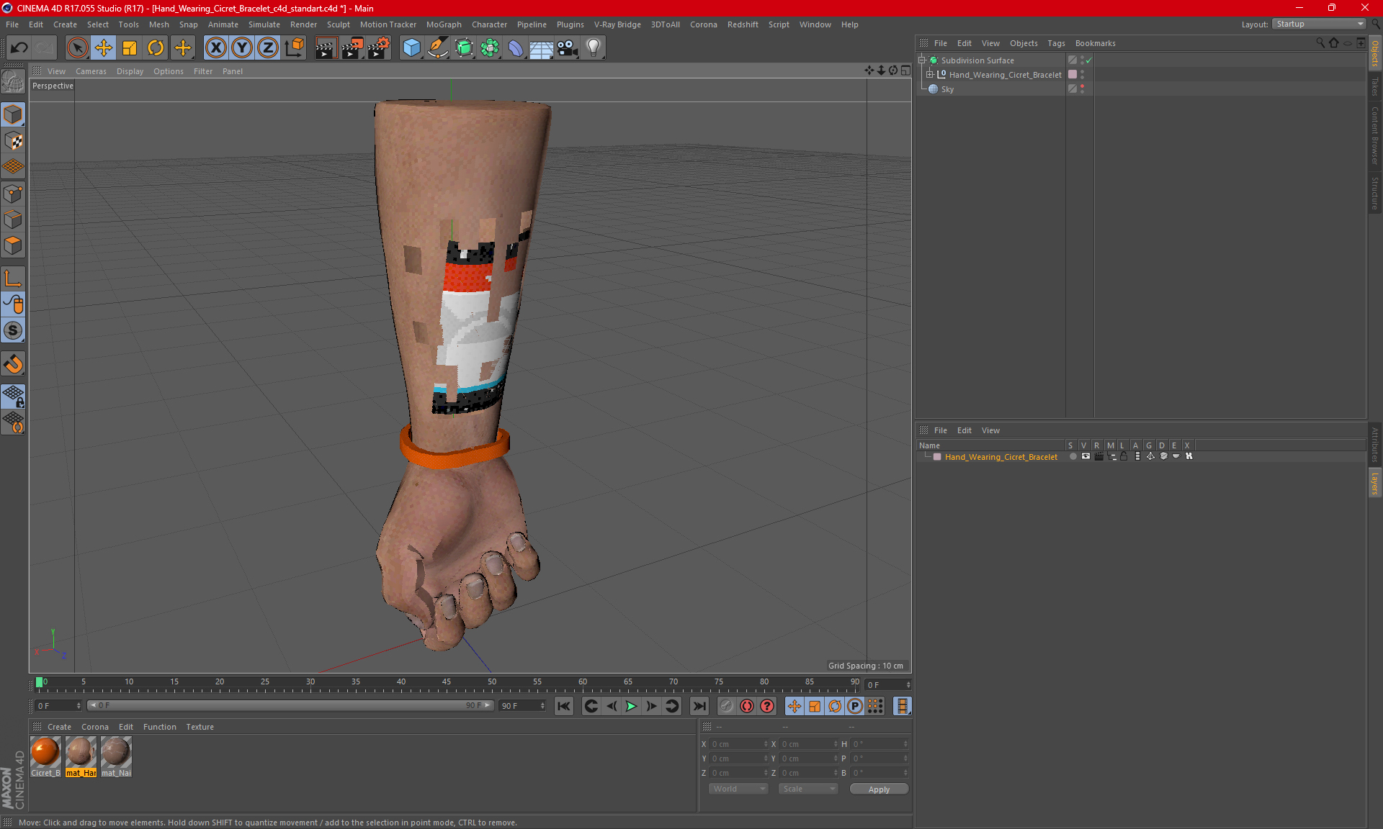Toggle the locked workplane icon
Viewport: 1383px width, 829px height.
pos(13,396)
